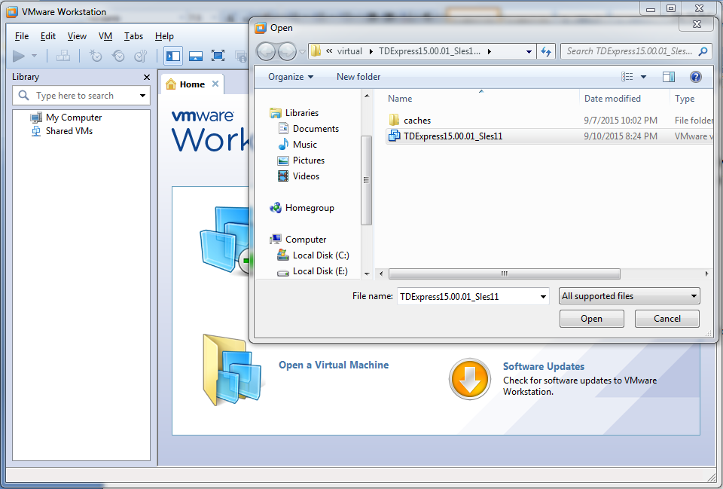Image resolution: width=723 pixels, height=489 pixels.
Task: Toggle the thumbnail bar toolbar button
Action: [196, 57]
